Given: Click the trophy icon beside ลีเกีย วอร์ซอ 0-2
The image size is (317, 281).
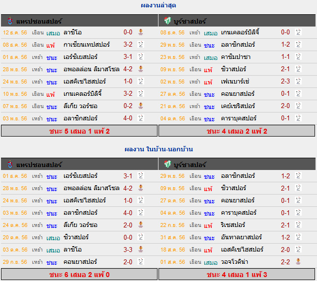Looking at the screenshot, I should (x=141, y=106).
